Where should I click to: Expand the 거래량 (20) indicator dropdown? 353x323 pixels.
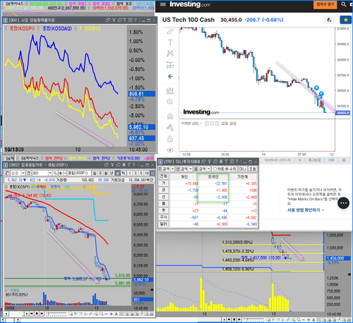point(201,123)
